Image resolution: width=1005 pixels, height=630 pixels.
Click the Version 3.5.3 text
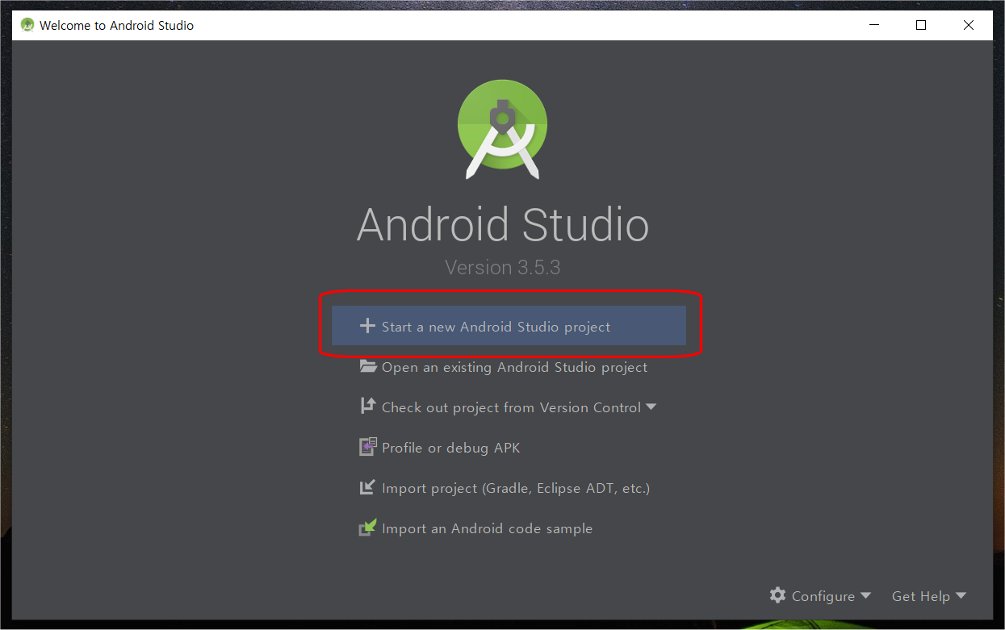click(502, 267)
